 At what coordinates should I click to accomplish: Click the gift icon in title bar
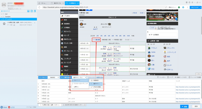coord(187,3)
